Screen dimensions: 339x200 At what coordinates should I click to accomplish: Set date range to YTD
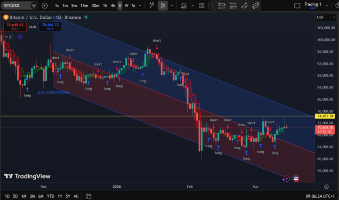click(50, 196)
